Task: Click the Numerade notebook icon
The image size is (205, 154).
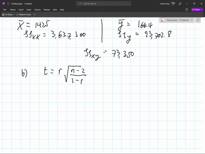Action: (163, 20)
